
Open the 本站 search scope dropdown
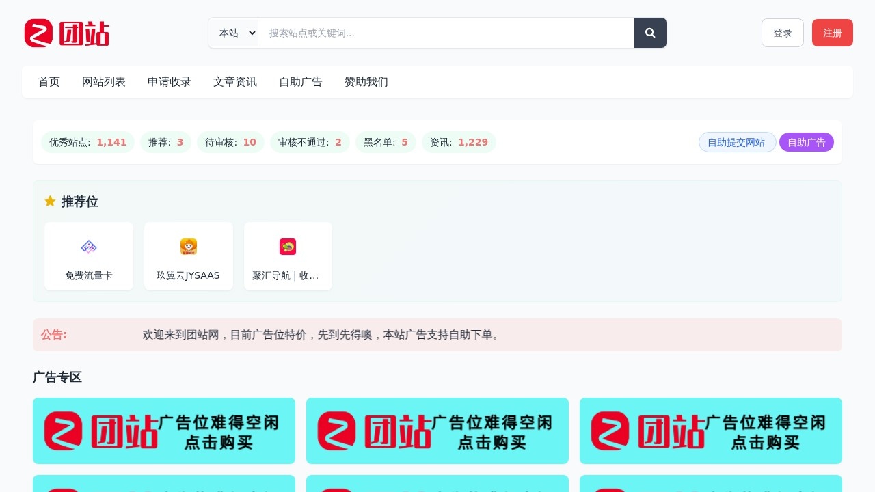234,33
